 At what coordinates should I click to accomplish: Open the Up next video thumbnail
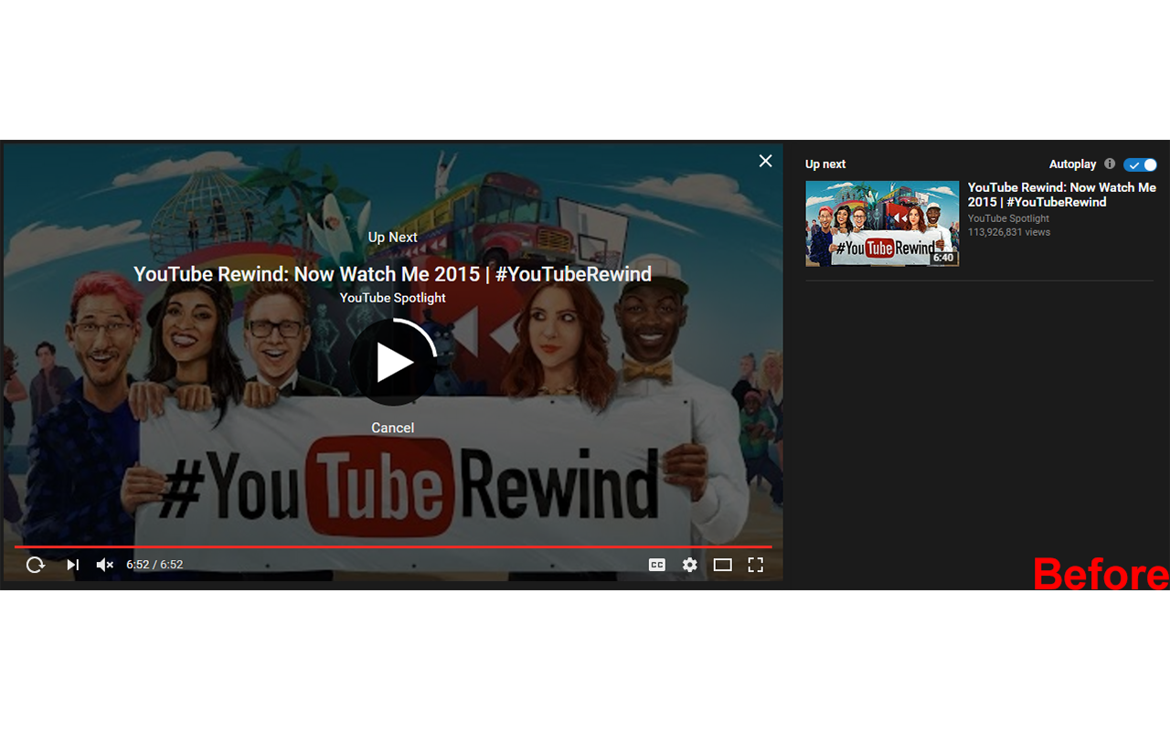(x=882, y=224)
